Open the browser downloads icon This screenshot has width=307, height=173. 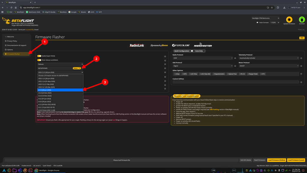[284, 8]
